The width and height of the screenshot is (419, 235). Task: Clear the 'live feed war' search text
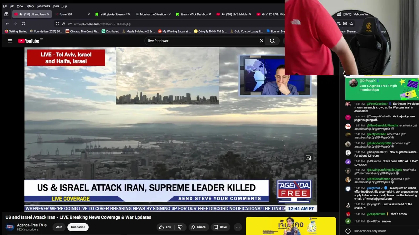point(262,41)
